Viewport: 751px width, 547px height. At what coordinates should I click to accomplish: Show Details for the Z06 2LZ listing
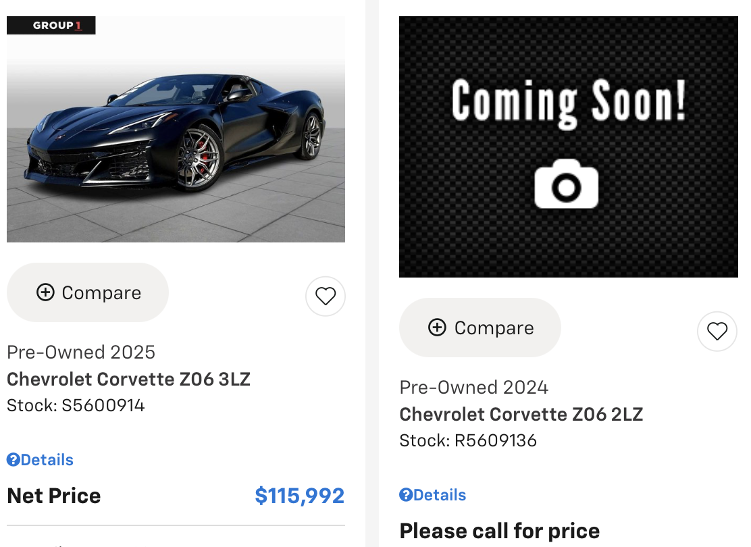440,495
